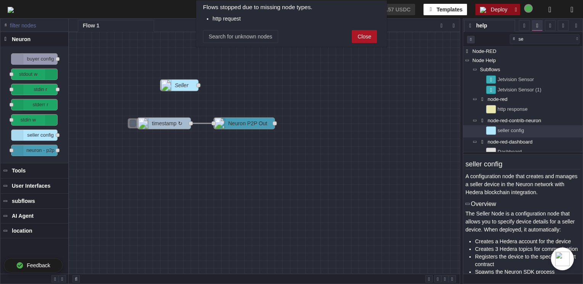Click the filter nodes search box
This screenshot has height=284, width=583.
(36, 26)
